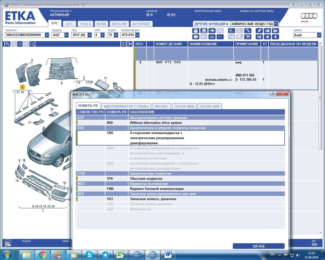
Task: Open the ОБЗОР МКВ tab
Action: pos(184,106)
